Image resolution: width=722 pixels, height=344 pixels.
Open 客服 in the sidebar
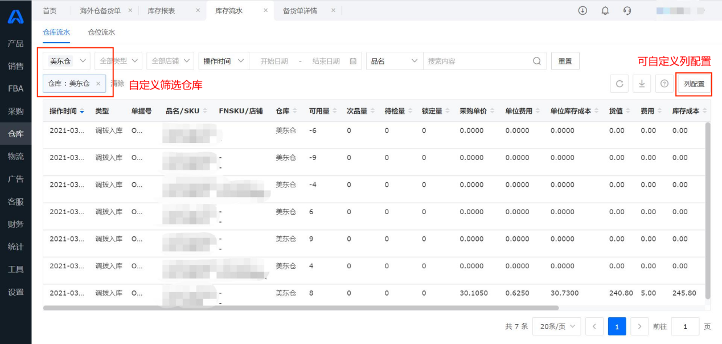pyautogui.click(x=15, y=202)
